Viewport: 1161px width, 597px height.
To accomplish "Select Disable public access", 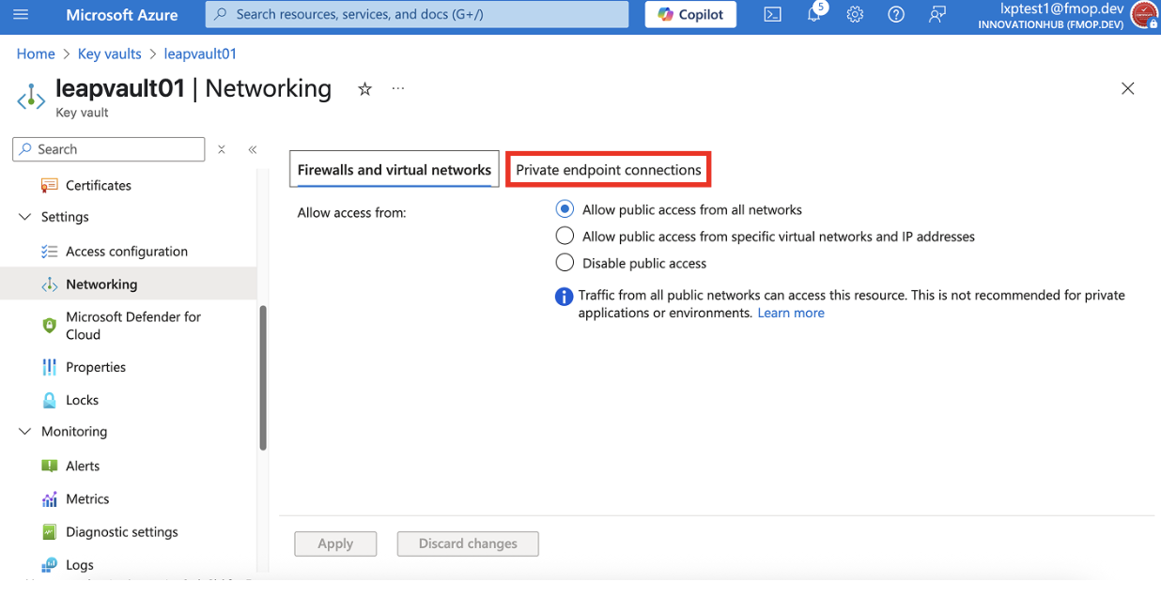I will (x=565, y=263).
